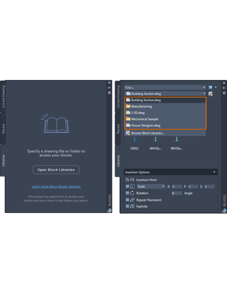Close the right Blocks palette

[224, 83]
